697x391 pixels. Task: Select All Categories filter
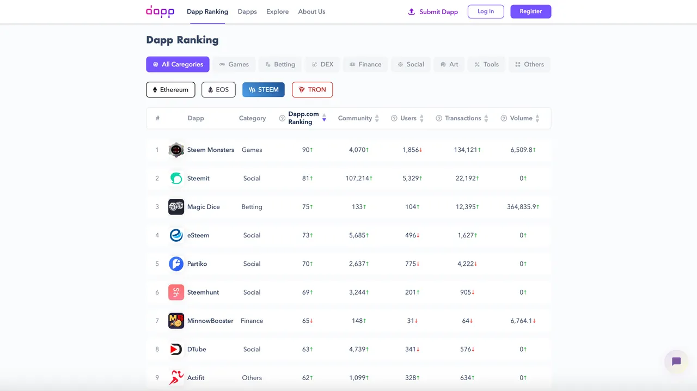178,64
